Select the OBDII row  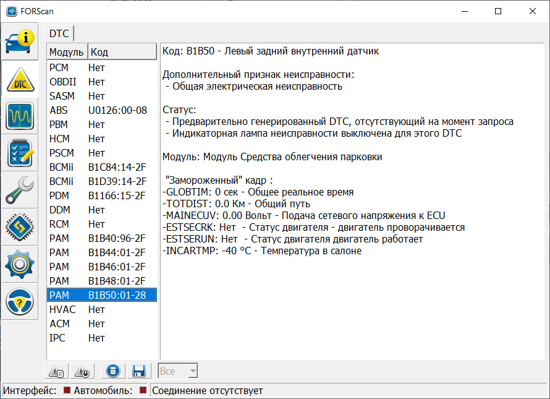tap(102, 82)
